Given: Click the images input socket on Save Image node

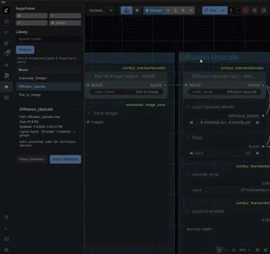Looking at the screenshot, I should pyautogui.click(x=88, y=122).
